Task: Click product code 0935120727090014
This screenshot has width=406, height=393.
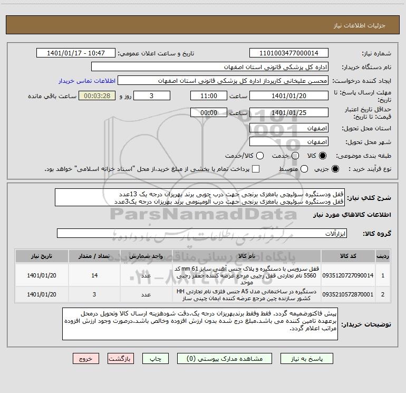Action: [348, 275]
